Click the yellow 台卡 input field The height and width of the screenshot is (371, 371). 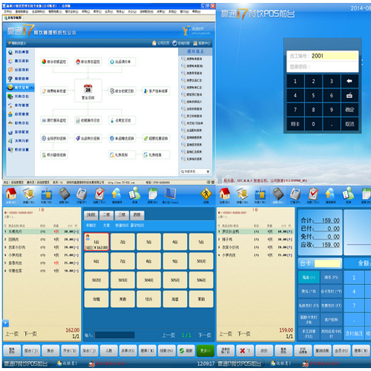pos(327,263)
